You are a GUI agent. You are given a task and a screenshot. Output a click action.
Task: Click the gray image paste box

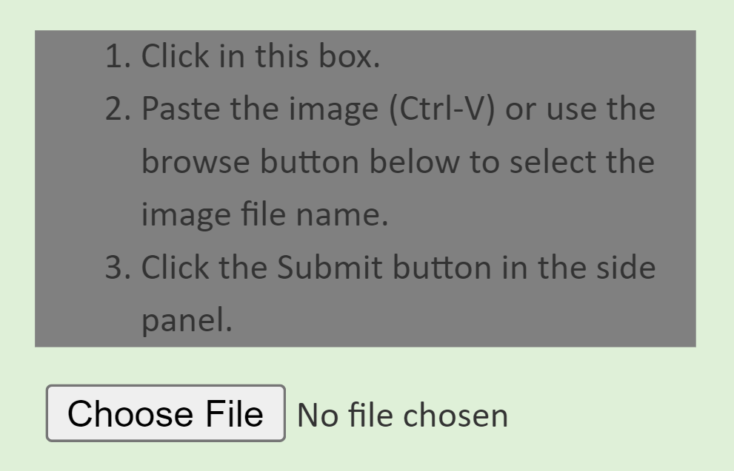(365, 185)
